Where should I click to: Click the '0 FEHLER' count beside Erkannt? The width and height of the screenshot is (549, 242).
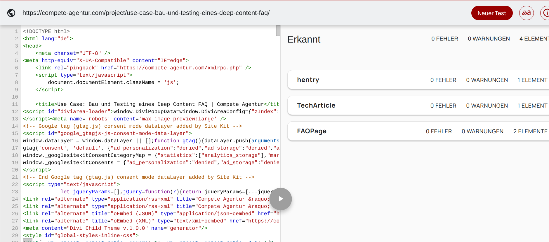pos(445,39)
